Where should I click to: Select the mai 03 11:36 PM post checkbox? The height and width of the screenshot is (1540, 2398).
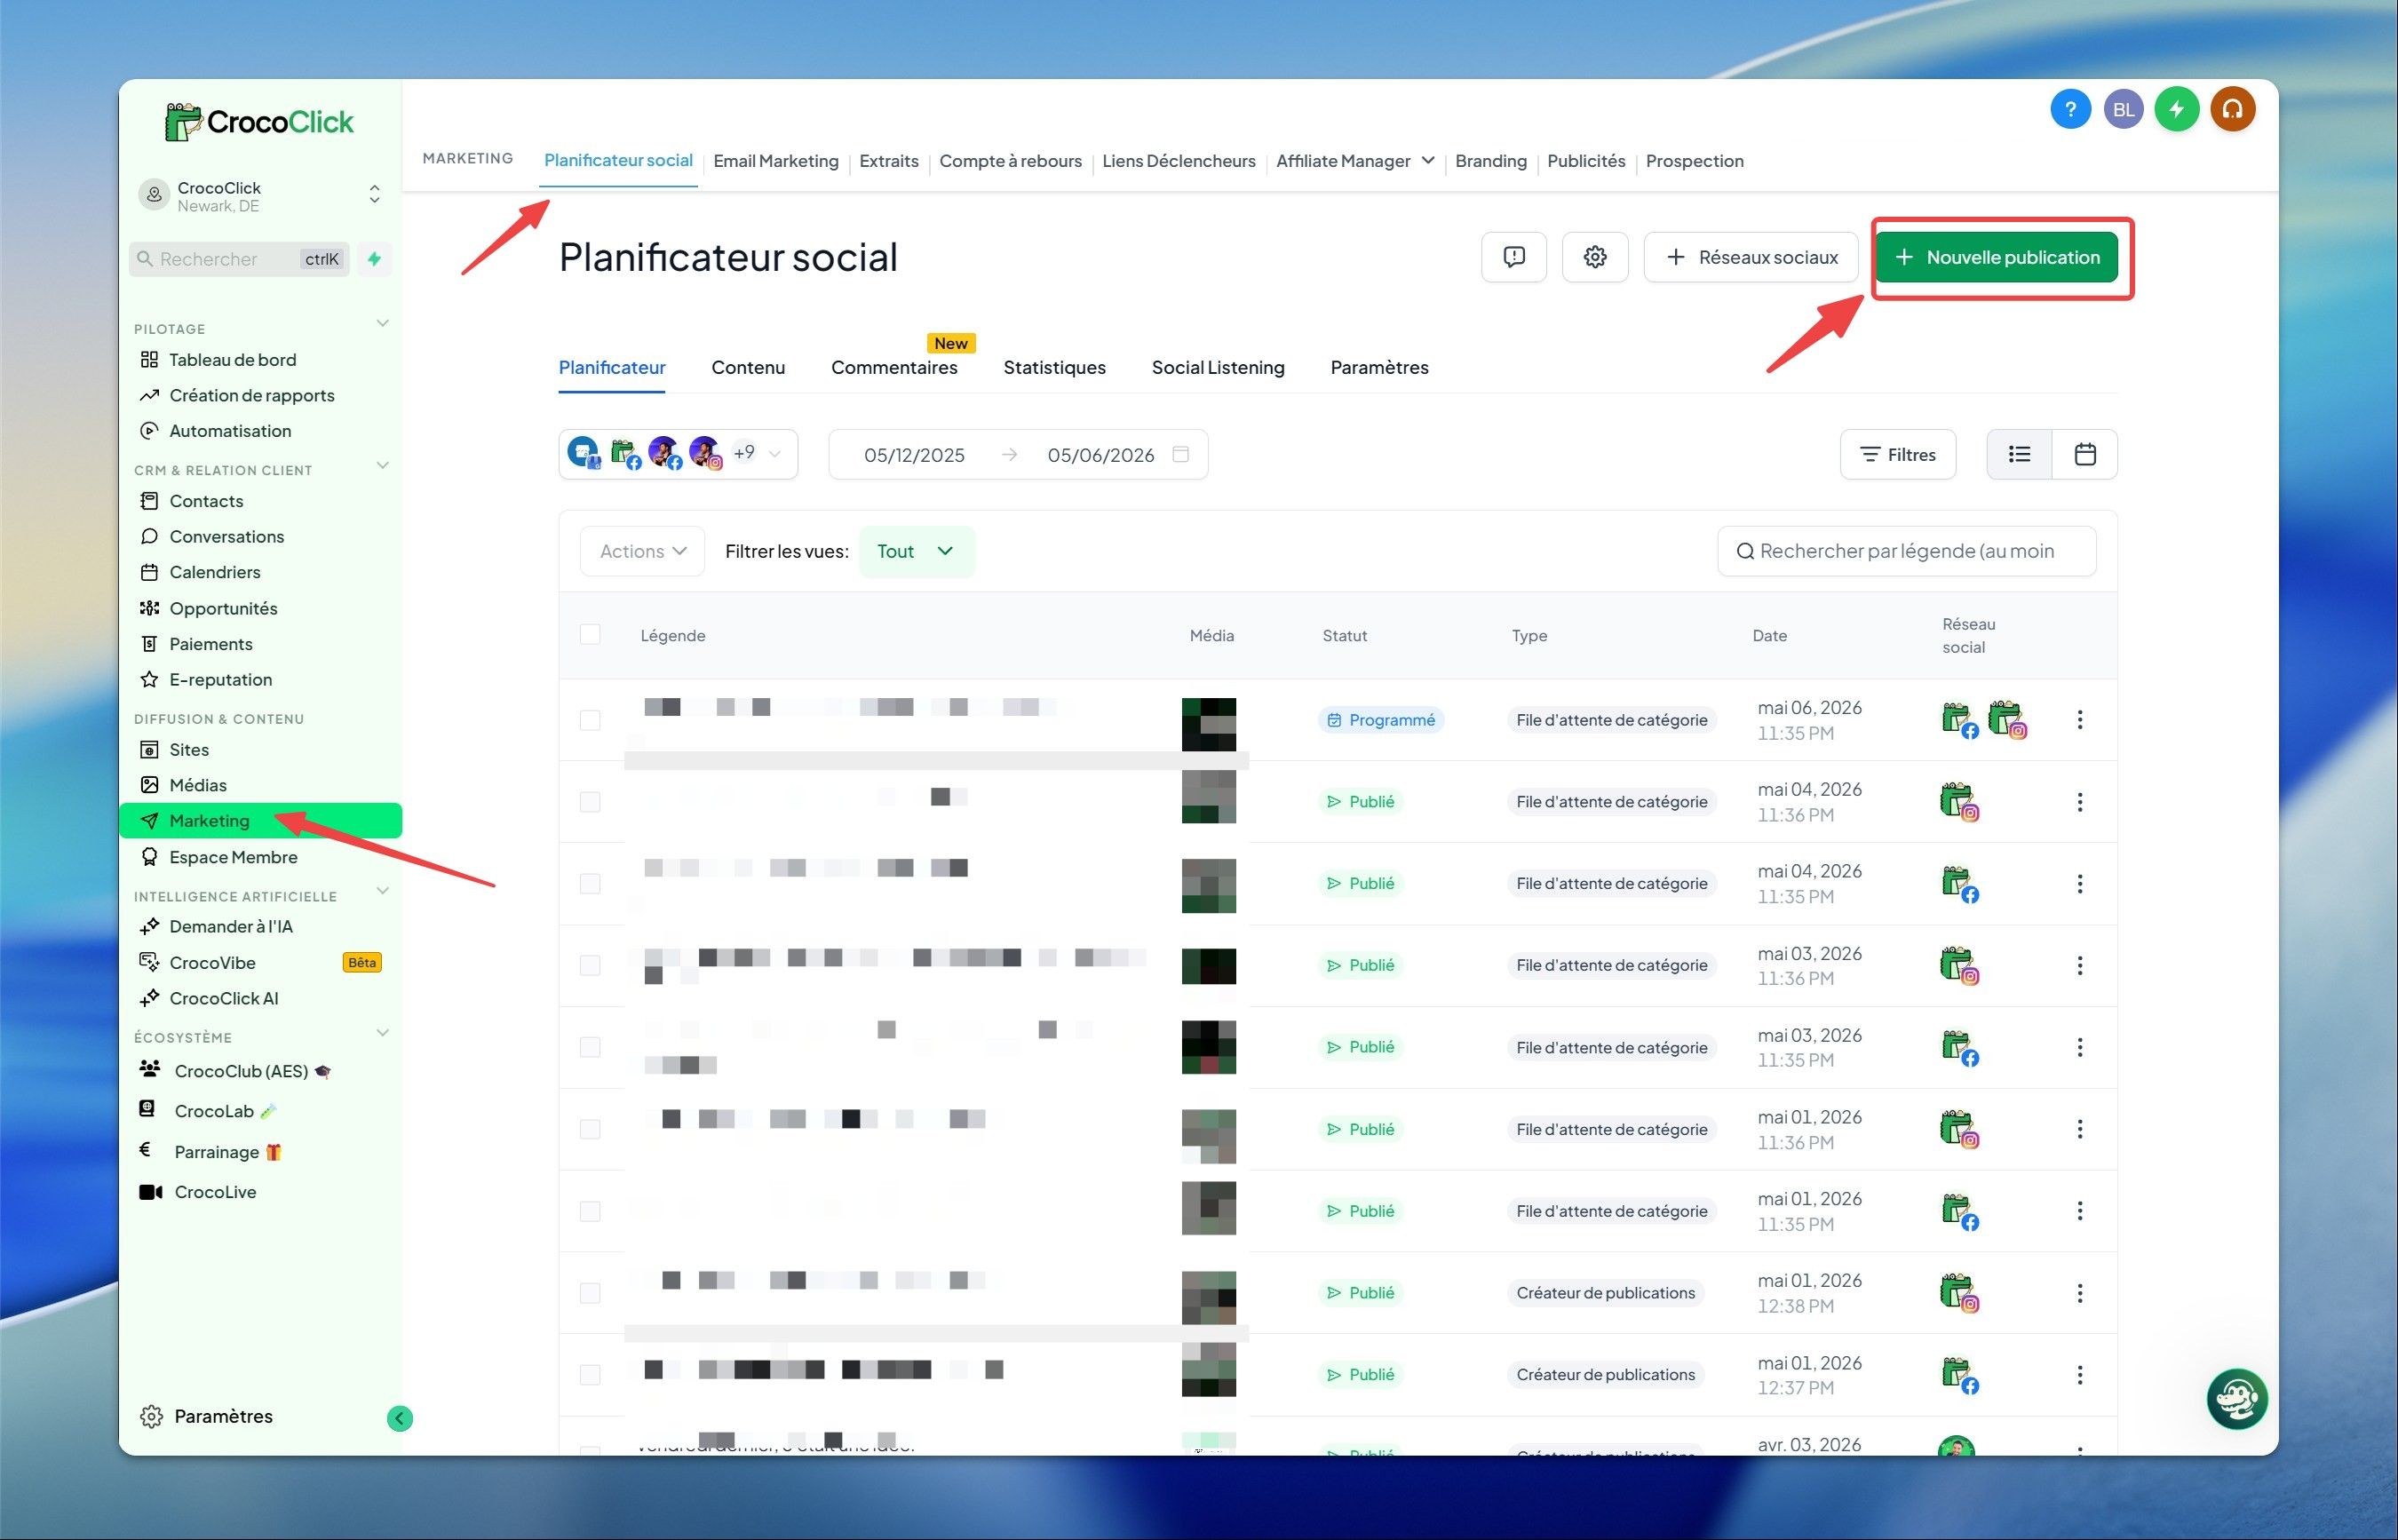coord(590,966)
